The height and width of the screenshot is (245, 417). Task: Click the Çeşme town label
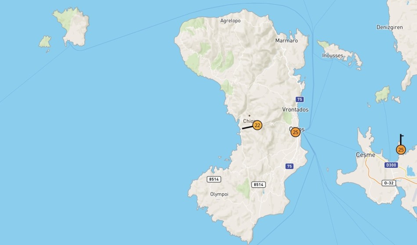(366, 155)
